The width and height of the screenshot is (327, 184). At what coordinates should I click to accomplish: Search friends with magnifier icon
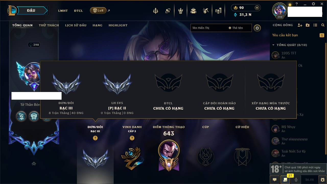click(x=323, y=25)
